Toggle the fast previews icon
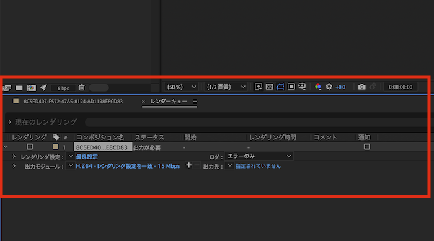 pos(259,87)
